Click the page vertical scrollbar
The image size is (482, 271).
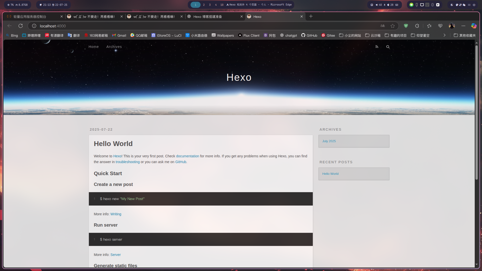pos(476,113)
